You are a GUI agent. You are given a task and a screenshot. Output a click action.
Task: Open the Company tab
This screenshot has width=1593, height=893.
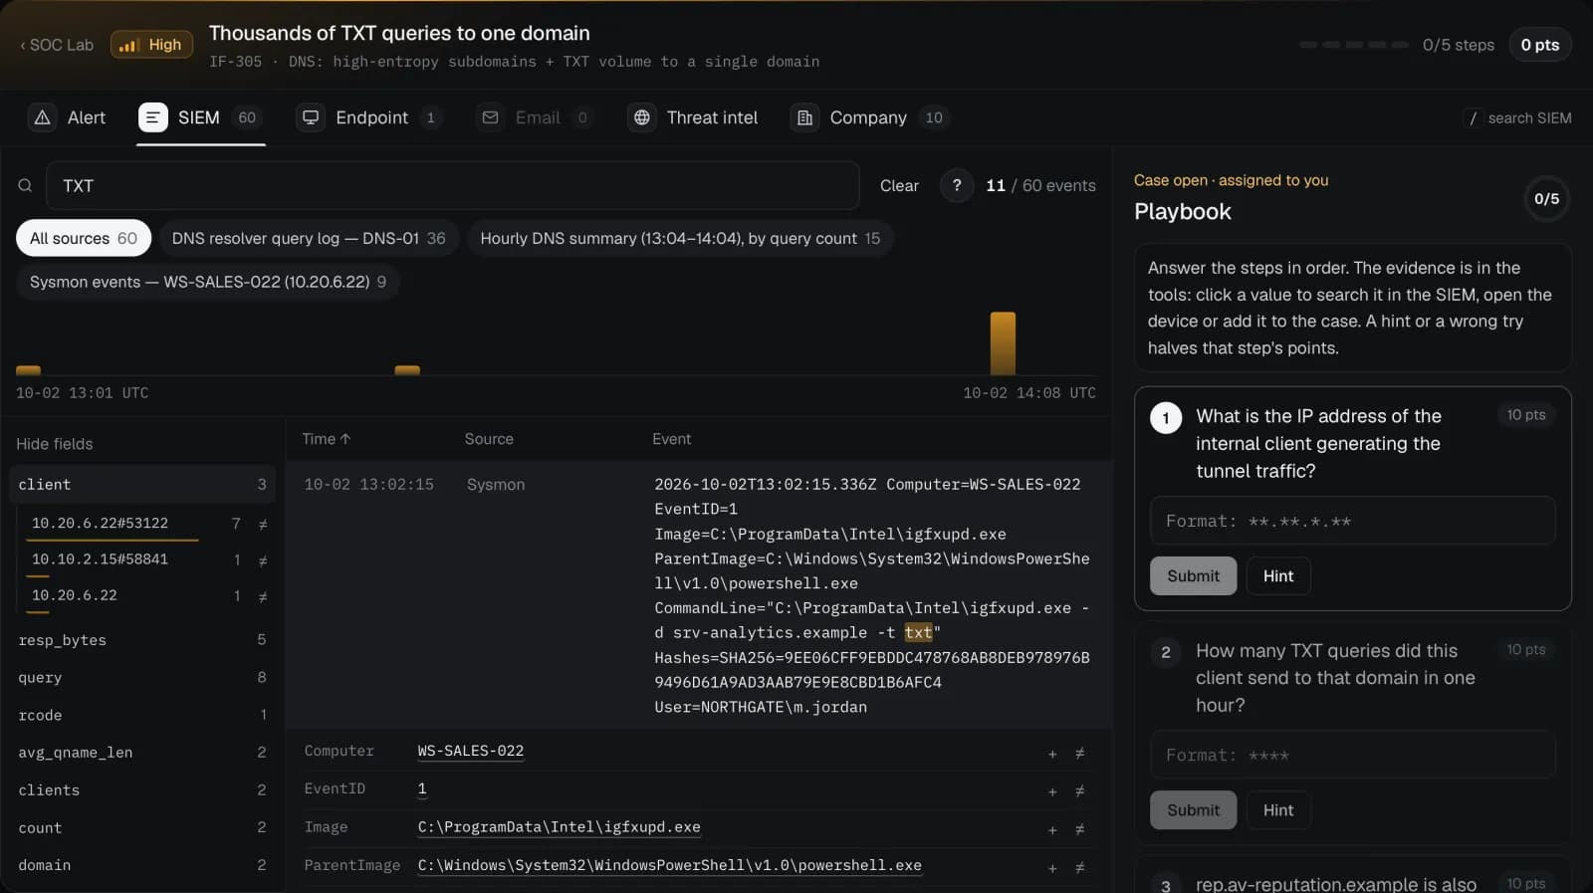(x=869, y=117)
